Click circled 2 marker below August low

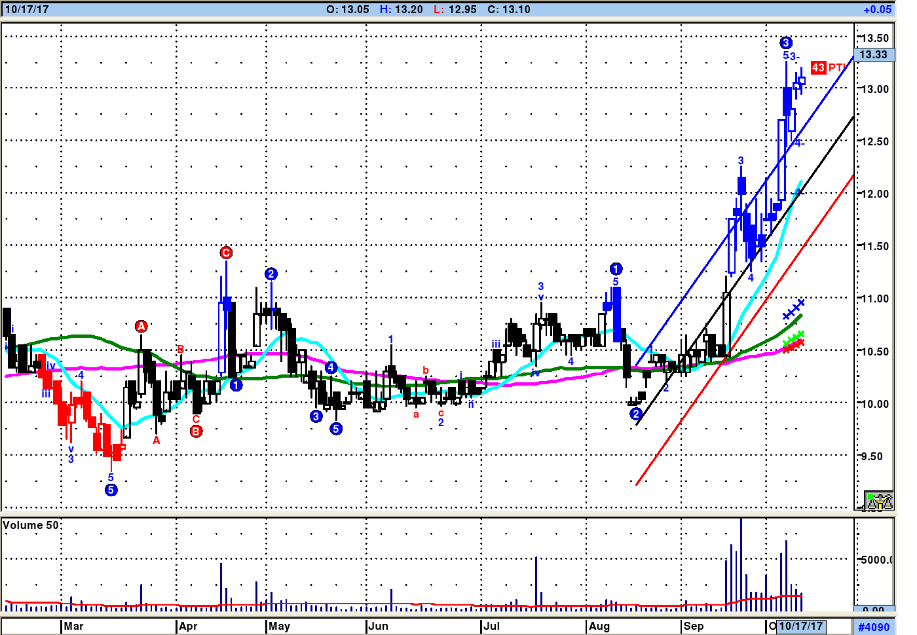[635, 414]
